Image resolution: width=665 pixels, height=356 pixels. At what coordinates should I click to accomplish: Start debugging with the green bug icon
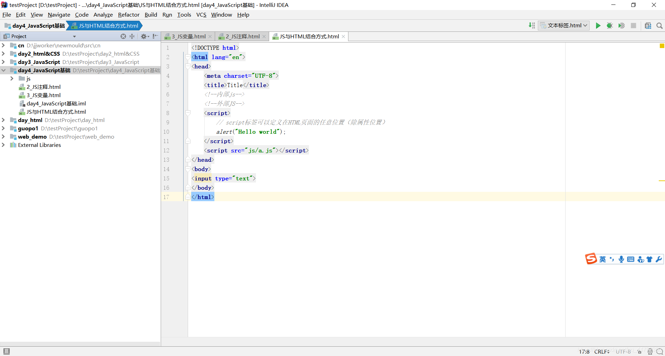(x=610, y=26)
